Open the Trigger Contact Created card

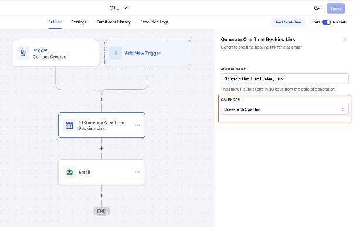55,53
